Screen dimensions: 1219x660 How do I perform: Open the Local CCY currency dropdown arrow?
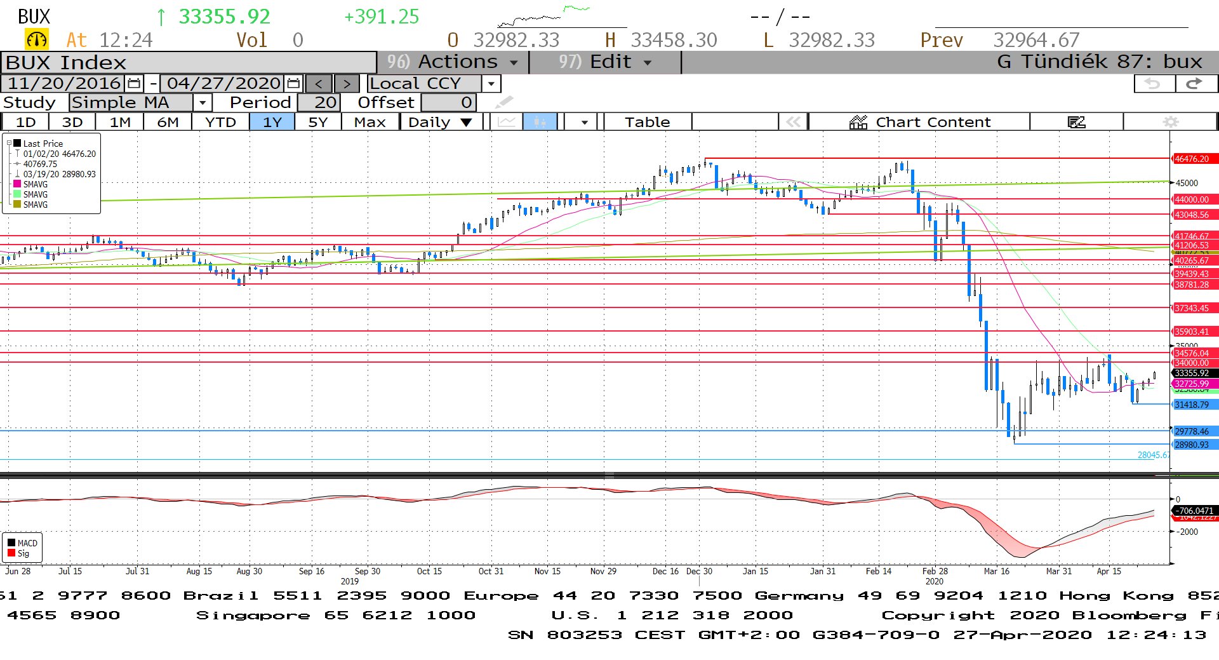tap(491, 84)
